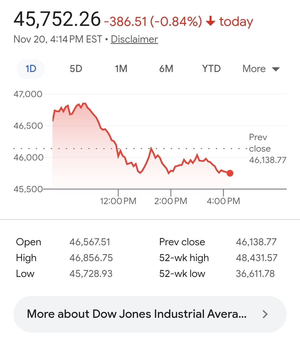Click the red current price dot on chart
The height and width of the screenshot is (342, 300).
(x=230, y=173)
